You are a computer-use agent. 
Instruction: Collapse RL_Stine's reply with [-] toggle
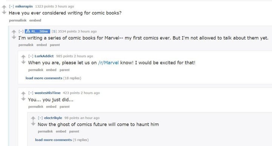pos(21,31)
